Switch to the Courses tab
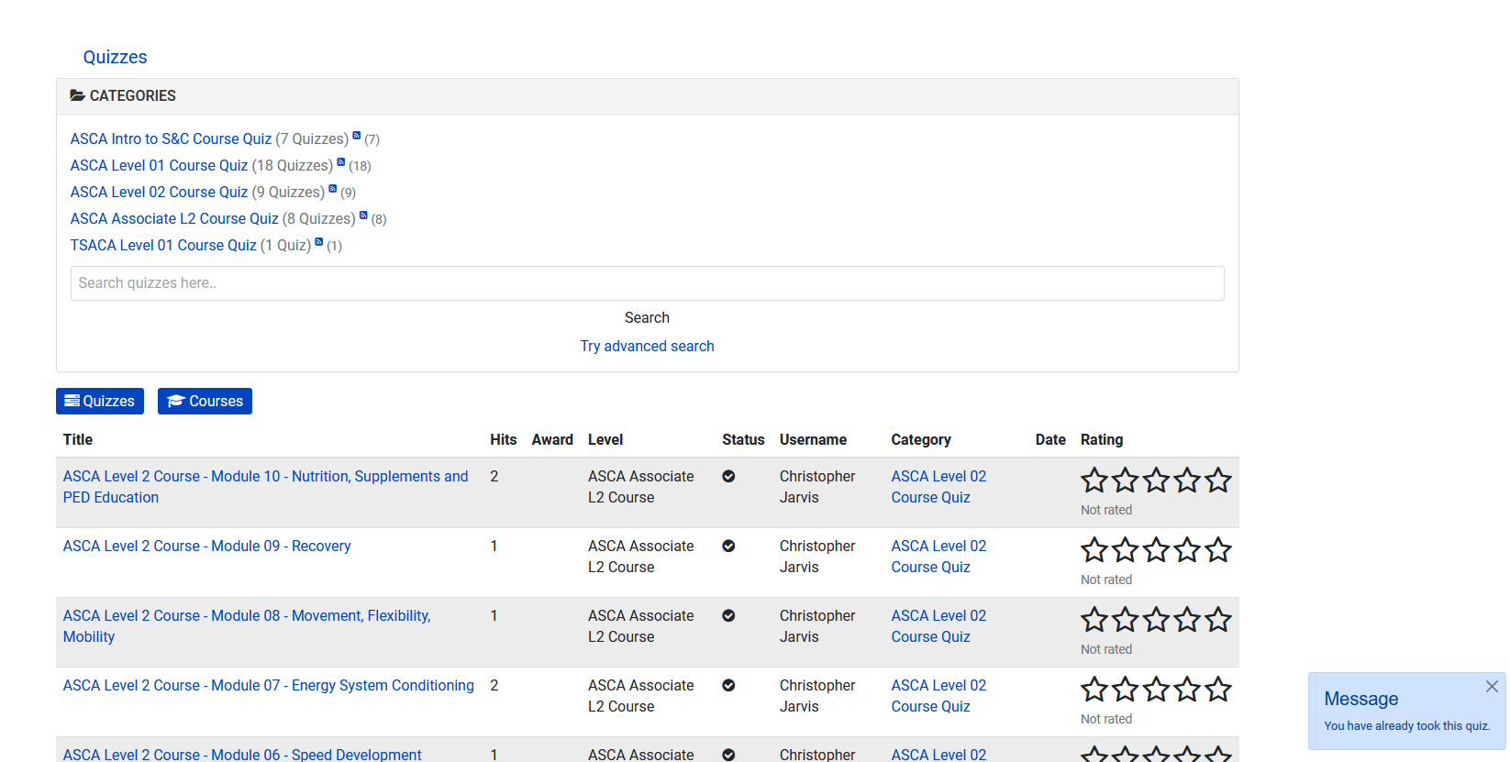Screen dimensions: 1510x762 click(205, 401)
